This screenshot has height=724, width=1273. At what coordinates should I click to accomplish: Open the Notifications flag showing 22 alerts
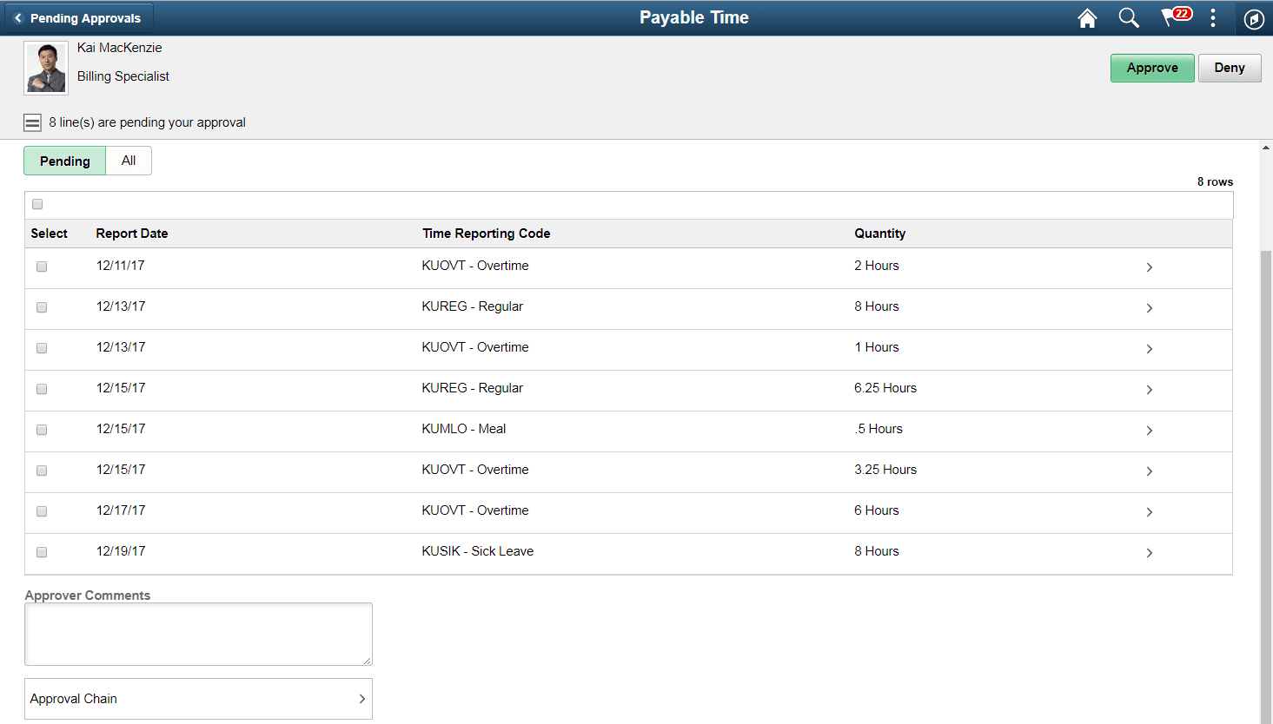[1171, 17]
